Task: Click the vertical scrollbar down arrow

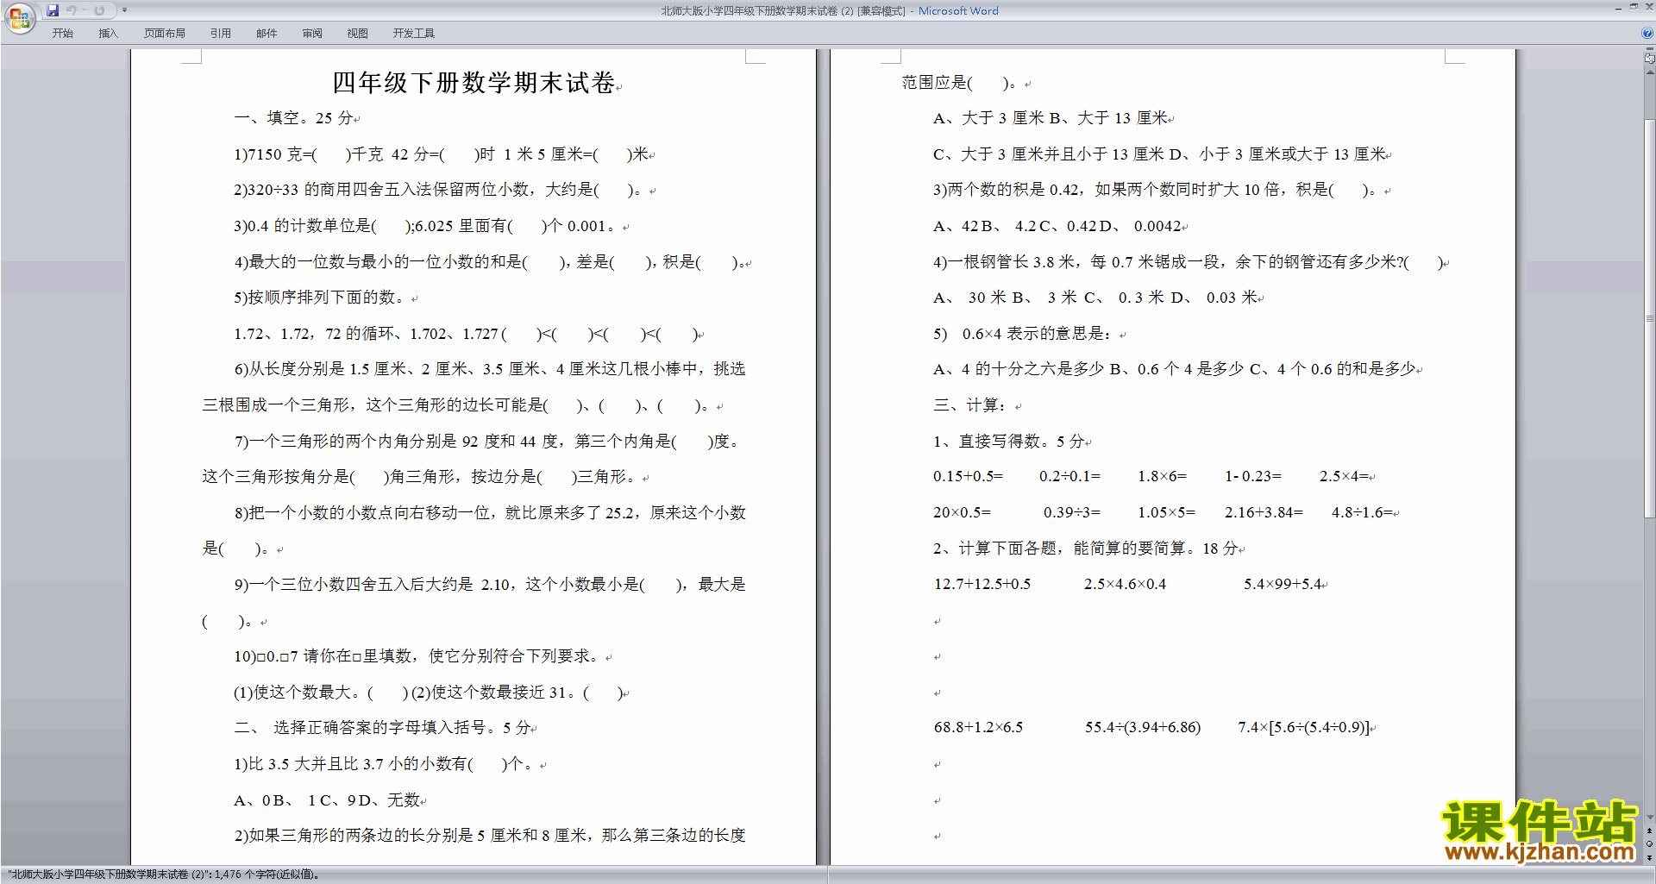Action: coord(1650,817)
